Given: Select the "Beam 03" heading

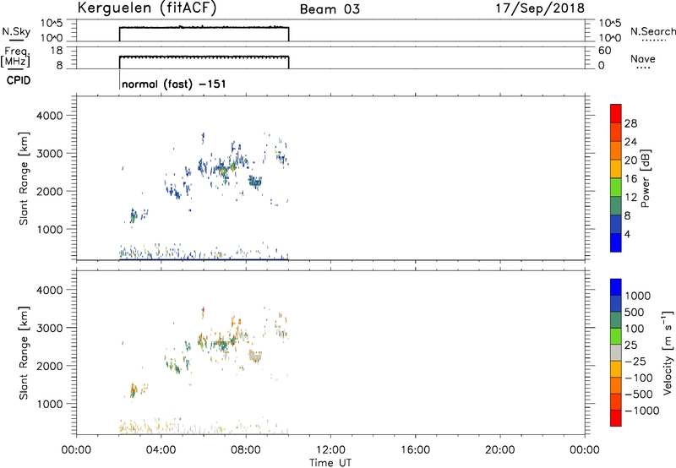Looking at the screenshot, I should [330, 9].
